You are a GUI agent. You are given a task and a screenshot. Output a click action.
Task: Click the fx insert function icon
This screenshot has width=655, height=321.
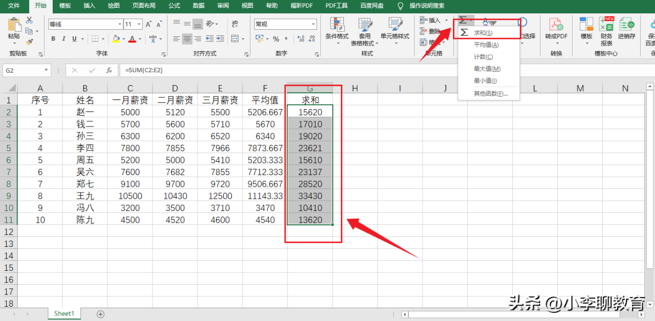(x=108, y=70)
